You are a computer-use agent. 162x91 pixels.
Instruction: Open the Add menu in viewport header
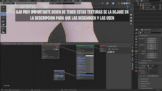coord(29,3)
